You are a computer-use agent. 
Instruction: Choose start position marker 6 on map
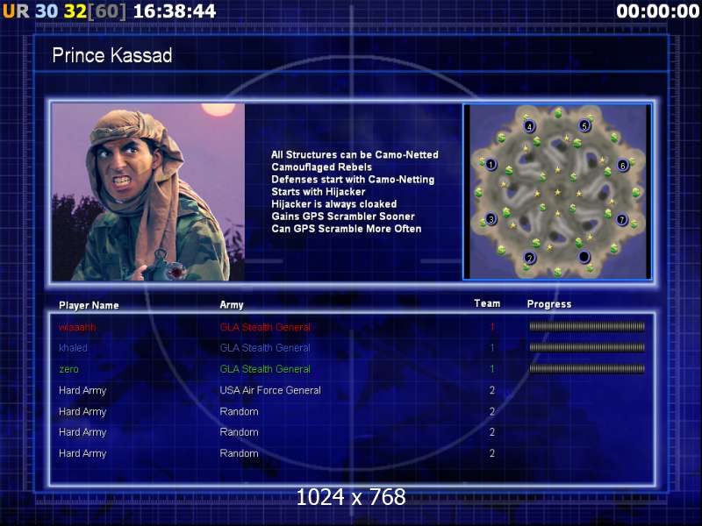(622, 166)
